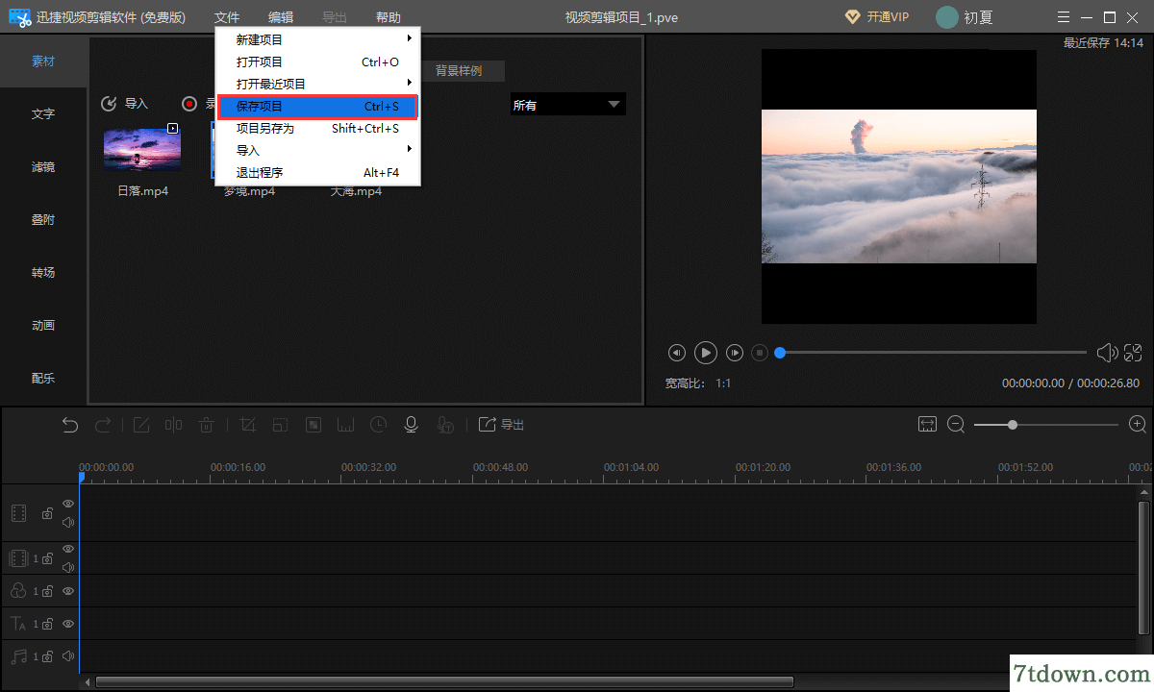Step forward to the next frame

coord(735,353)
